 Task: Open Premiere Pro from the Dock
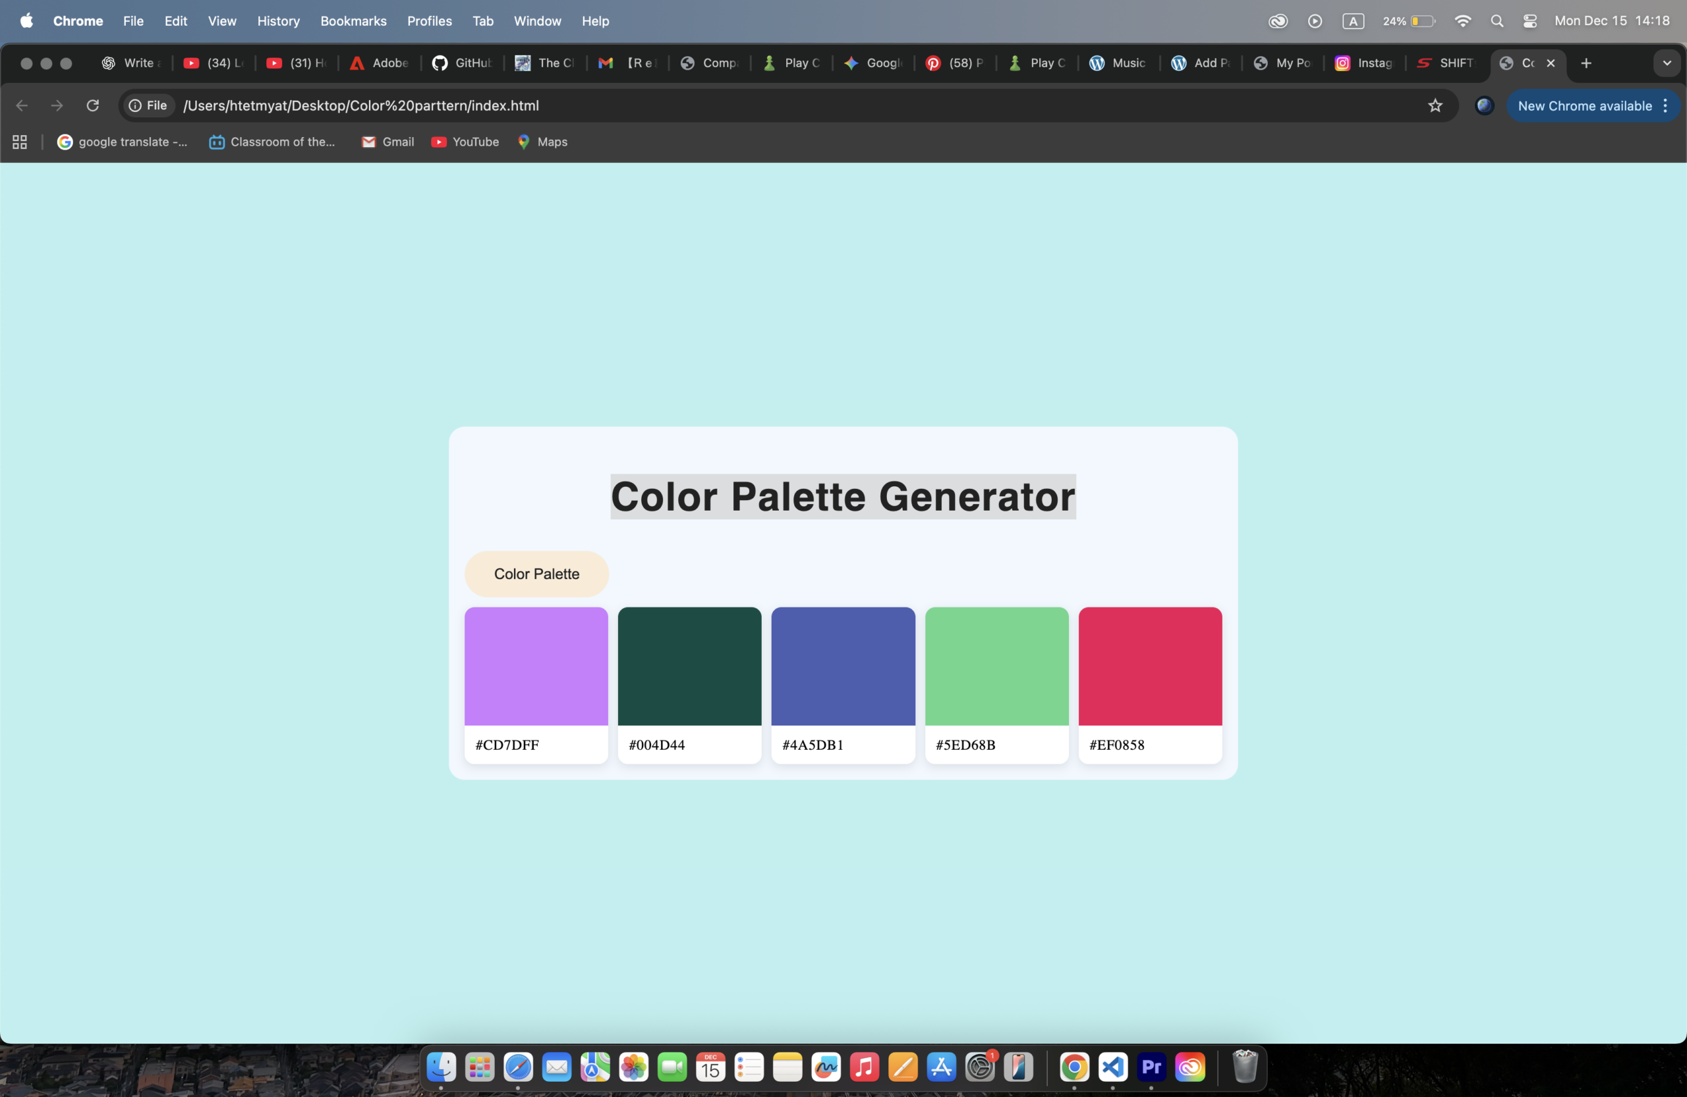pyautogui.click(x=1151, y=1067)
